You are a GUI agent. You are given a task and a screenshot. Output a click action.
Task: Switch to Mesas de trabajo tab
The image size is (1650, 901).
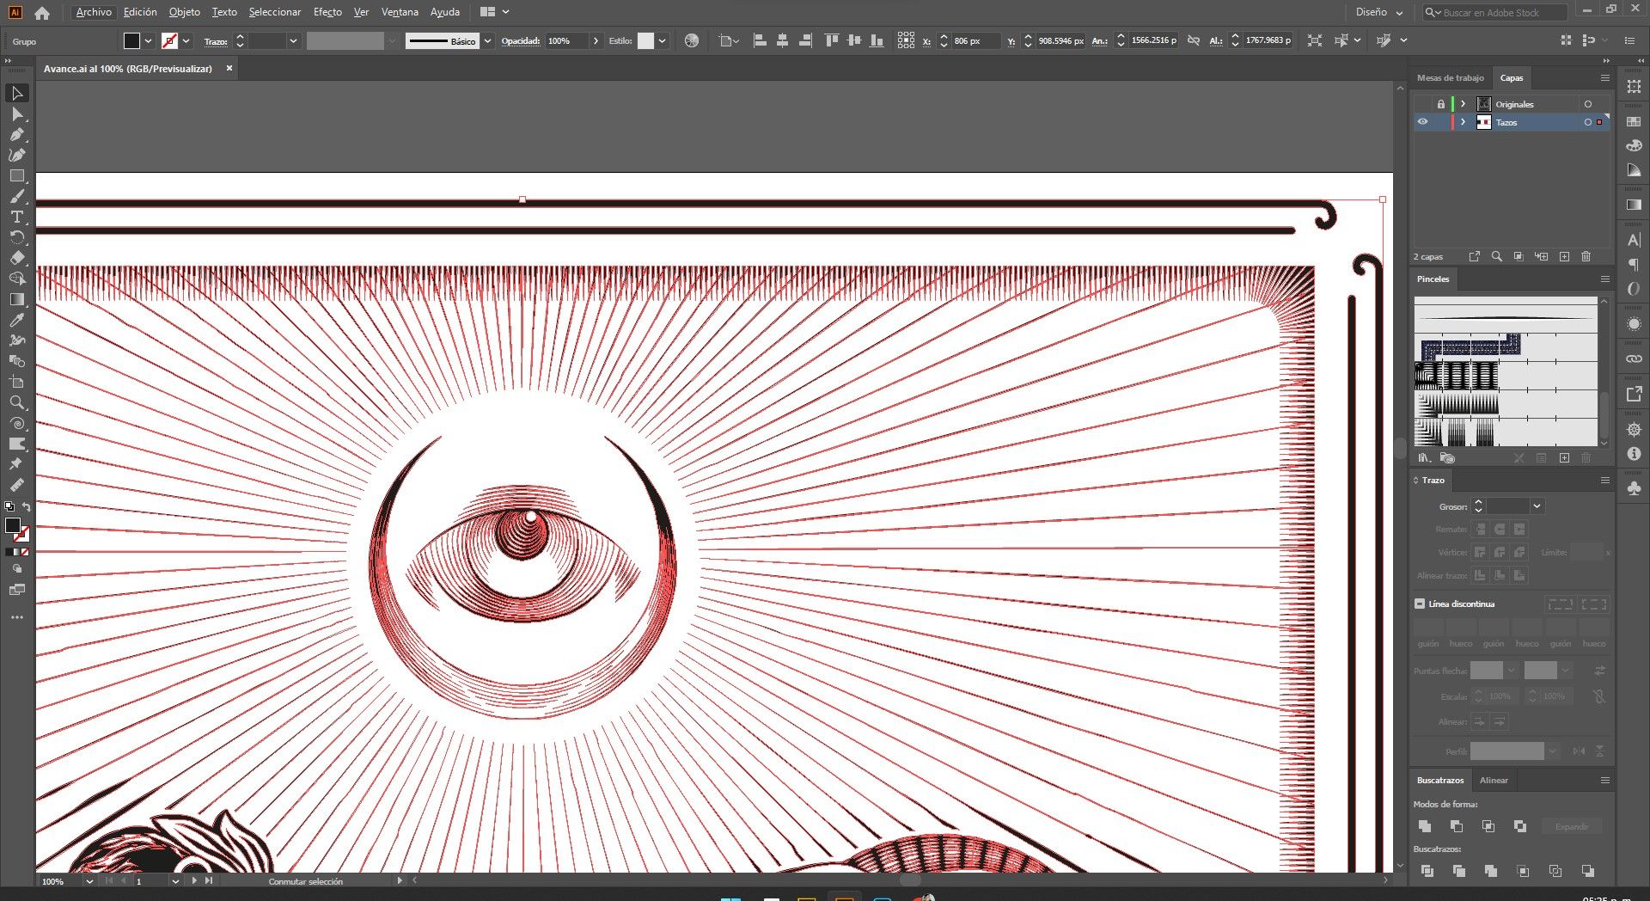click(x=1451, y=77)
